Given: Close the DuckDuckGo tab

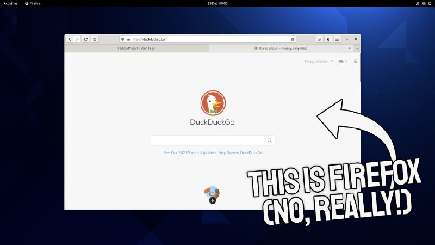Looking at the screenshot, I should (x=349, y=48).
